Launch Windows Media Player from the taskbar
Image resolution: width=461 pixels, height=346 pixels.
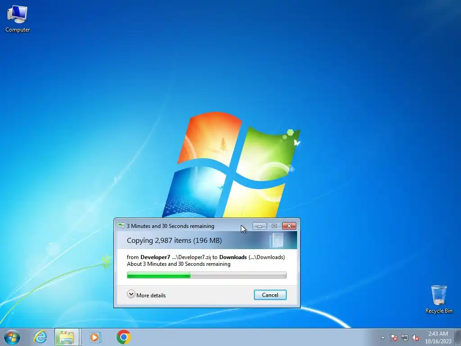[95, 337]
